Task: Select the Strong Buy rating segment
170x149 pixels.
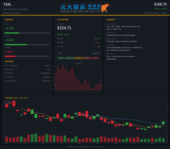Action: pyautogui.click(x=61, y=58)
